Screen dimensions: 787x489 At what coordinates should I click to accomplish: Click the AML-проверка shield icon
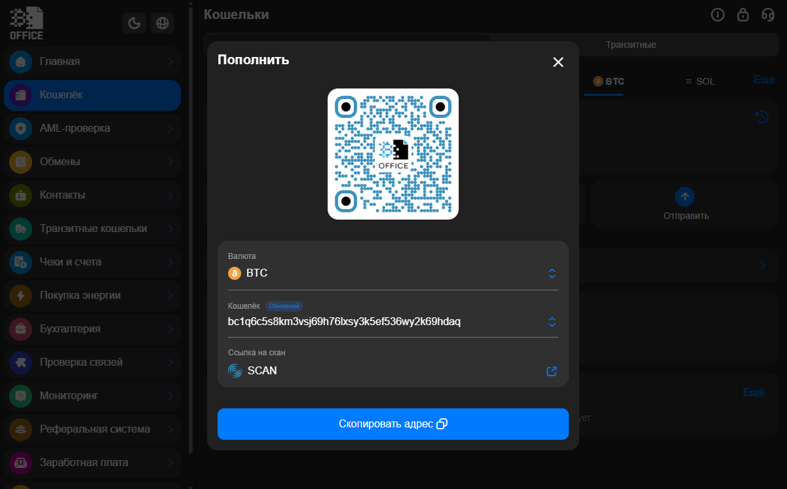(x=20, y=128)
